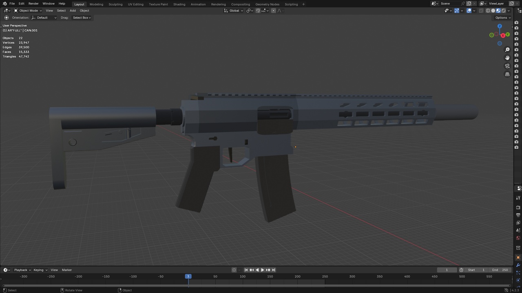
Task: Pin the current scene with the pin icon
Action: click(463, 4)
